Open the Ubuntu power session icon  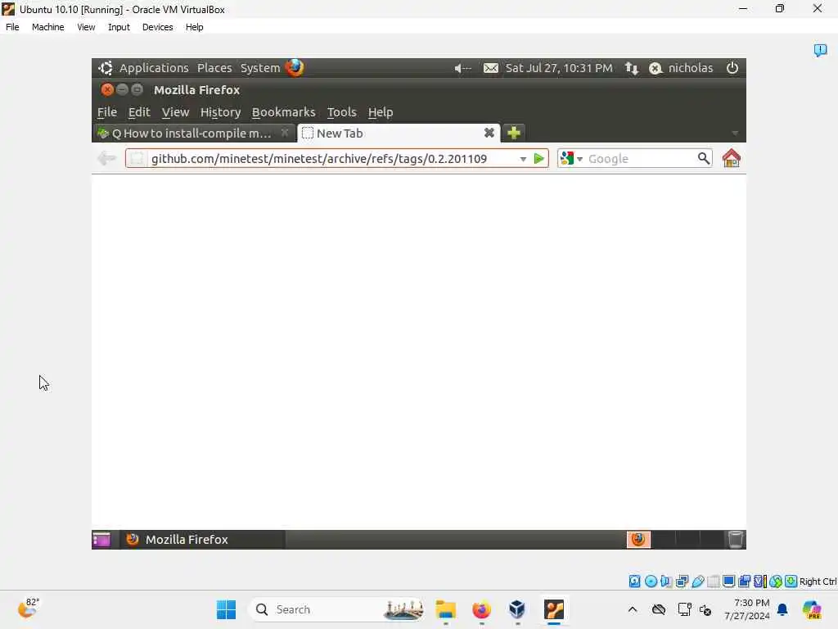[x=732, y=68]
